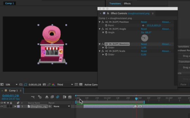Take a snapshot with camera icon

click(x=44, y=84)
